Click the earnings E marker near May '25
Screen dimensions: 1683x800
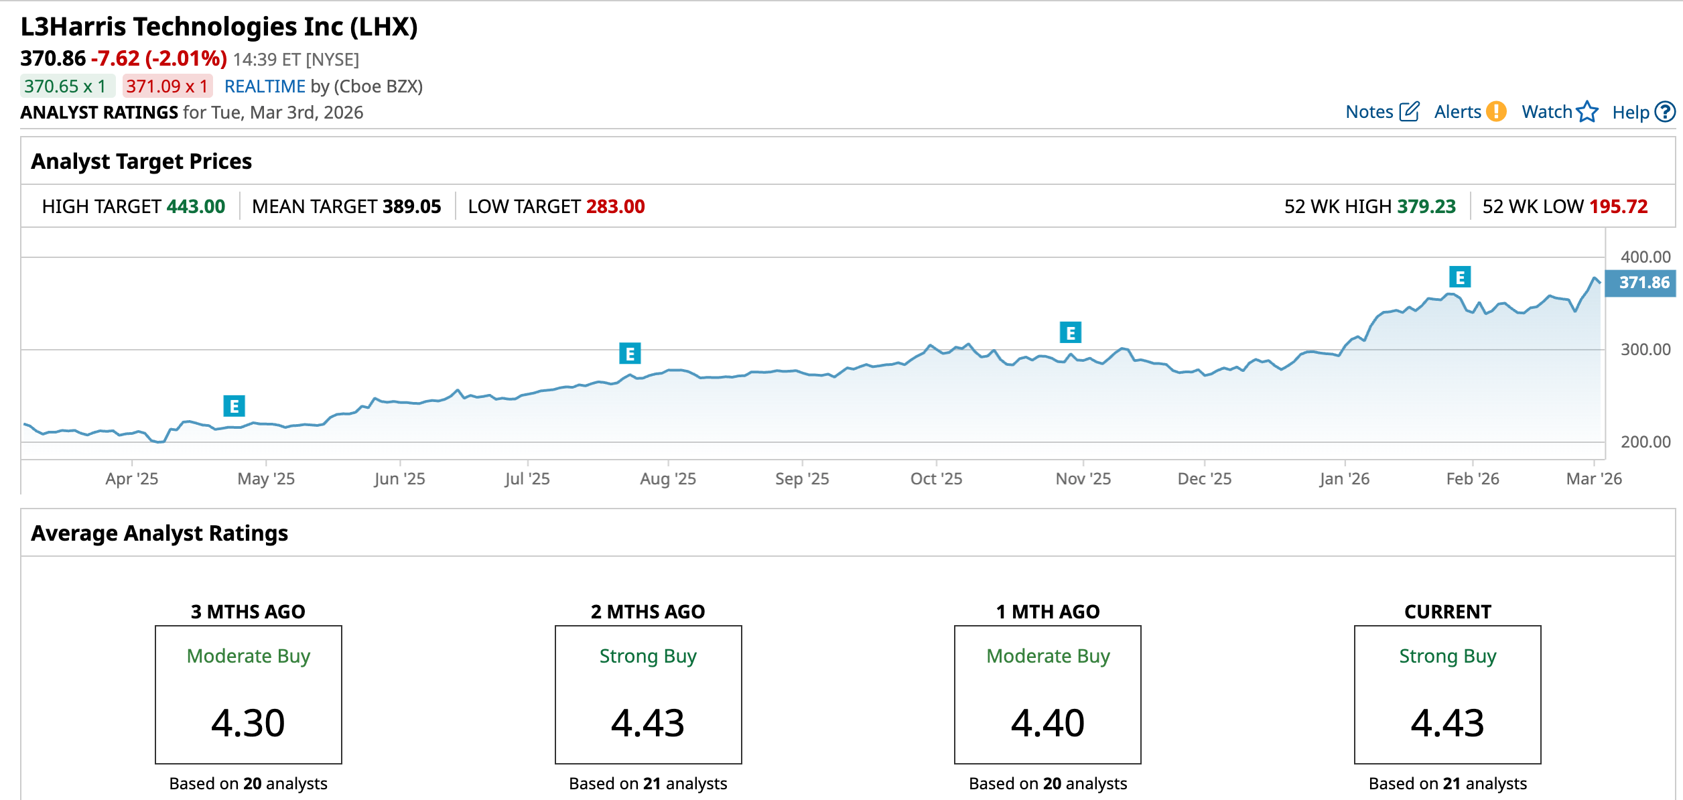point(234,406)
